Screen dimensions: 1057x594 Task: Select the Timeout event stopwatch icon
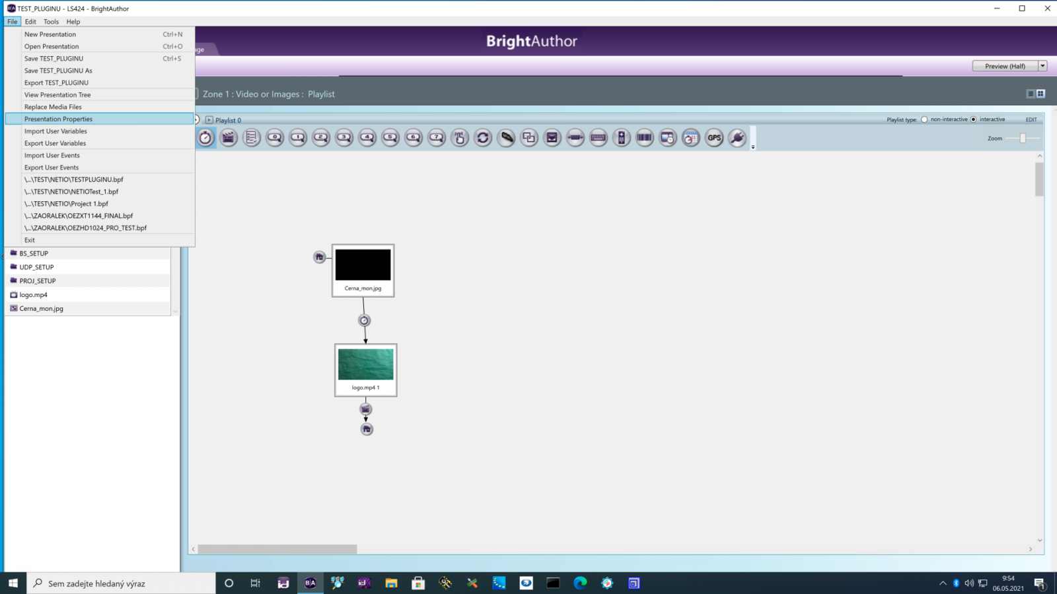coord(205,138)
